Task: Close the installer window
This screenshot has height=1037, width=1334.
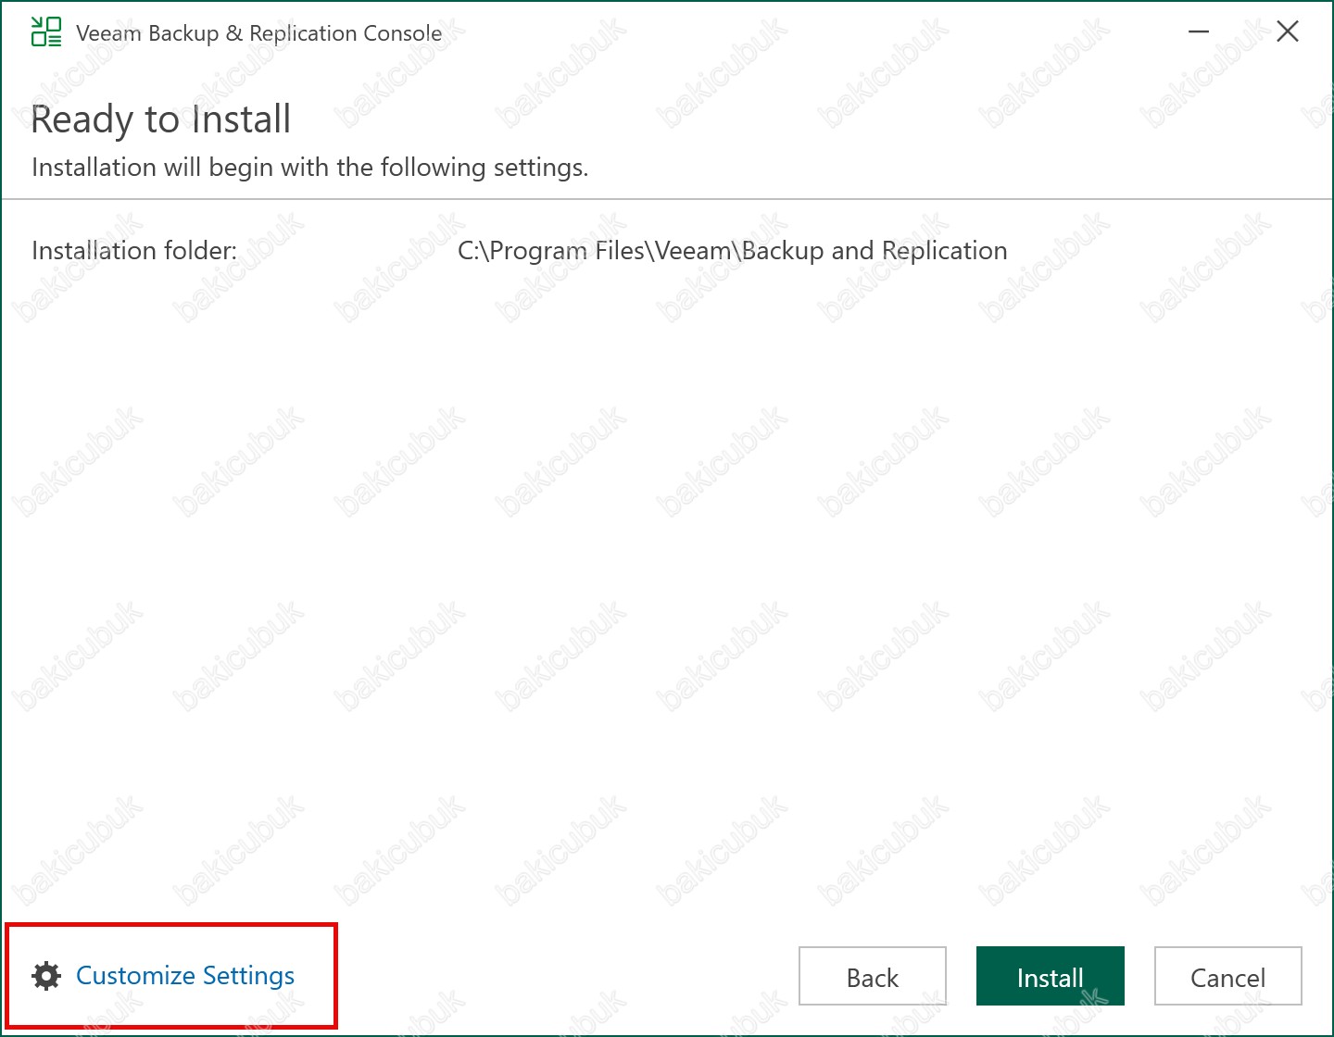Action: click(1288, 31)
